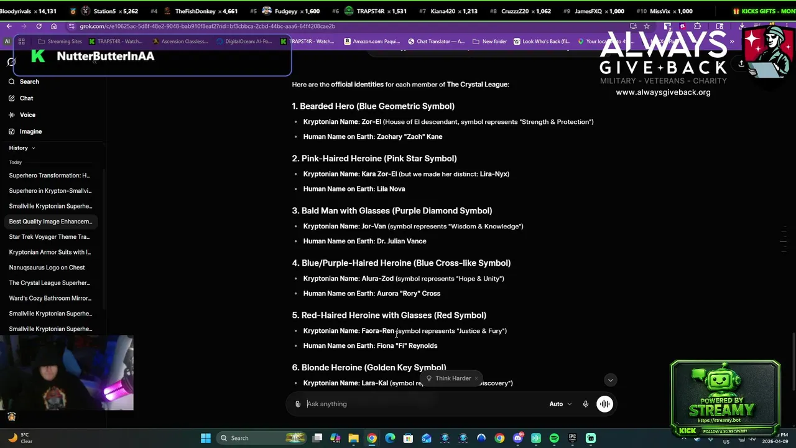Open 'Superhero in Krypton-Smallvi...' chat

pyautogui.click(x=50, y=191)
